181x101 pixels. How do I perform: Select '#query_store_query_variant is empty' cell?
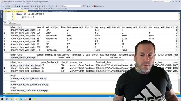click(29, 84)
